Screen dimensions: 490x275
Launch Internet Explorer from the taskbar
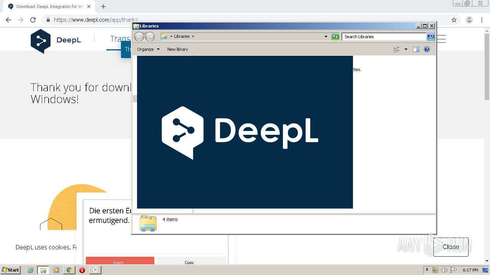(30, 270)
